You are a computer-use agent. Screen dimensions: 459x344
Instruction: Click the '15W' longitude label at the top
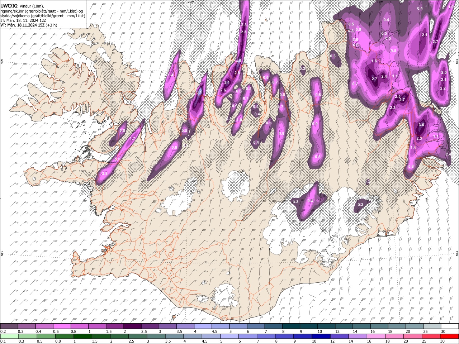click(380, 2)
